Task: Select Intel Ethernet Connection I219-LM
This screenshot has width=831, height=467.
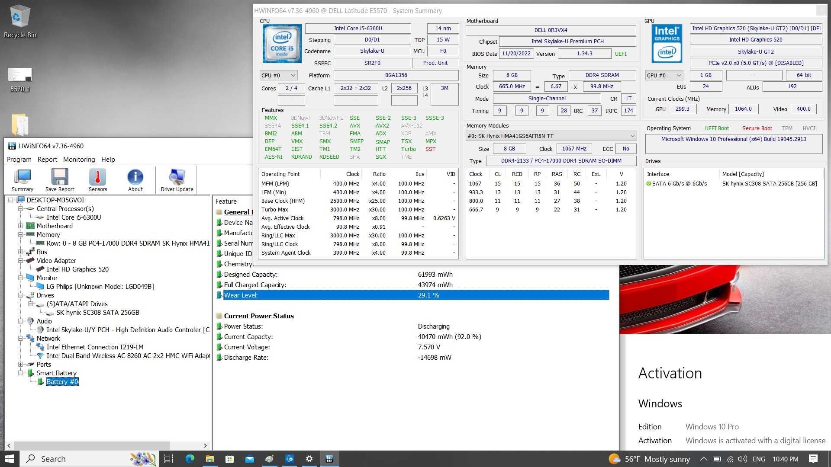Action: (95, 347)
